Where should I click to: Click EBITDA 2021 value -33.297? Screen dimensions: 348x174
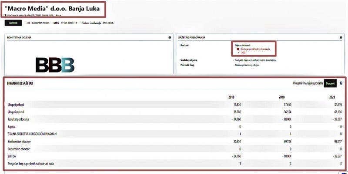point(337,156)
